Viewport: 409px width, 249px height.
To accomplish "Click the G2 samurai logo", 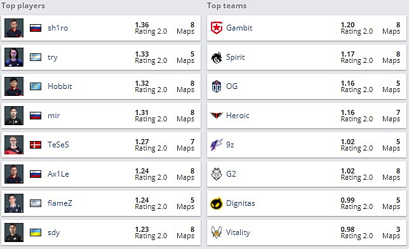I will pyautogui.click(x=217, y=174).
